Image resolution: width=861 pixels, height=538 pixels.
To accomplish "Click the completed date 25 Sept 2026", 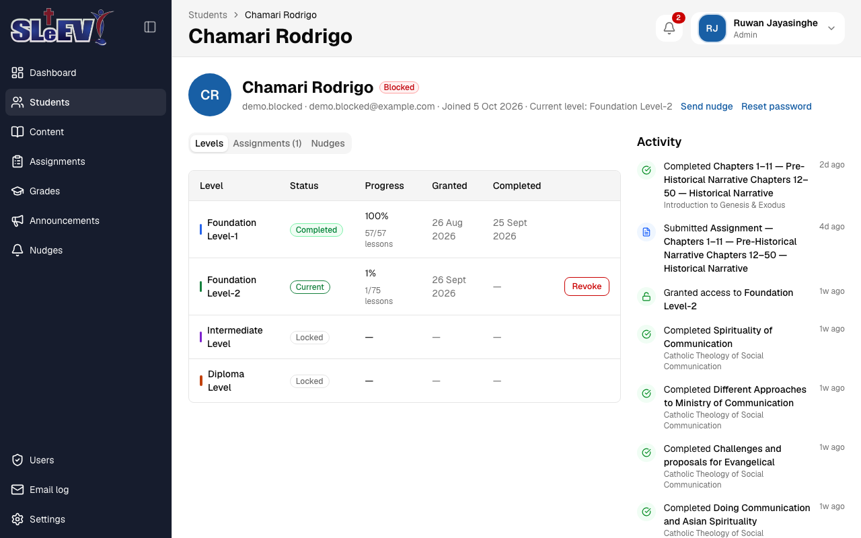I will 510,229.
